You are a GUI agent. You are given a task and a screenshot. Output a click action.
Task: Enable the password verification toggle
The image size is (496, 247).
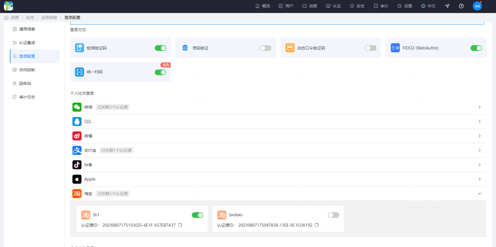pyautogui.click(x=265, y=48)
